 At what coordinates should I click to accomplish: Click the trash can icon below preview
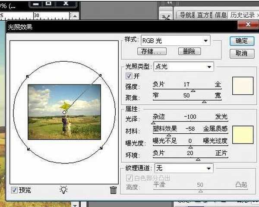click(113, 190)
